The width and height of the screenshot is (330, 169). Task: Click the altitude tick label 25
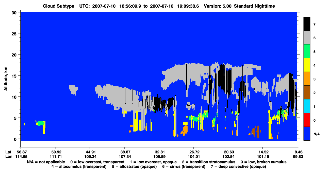(15, 33)
